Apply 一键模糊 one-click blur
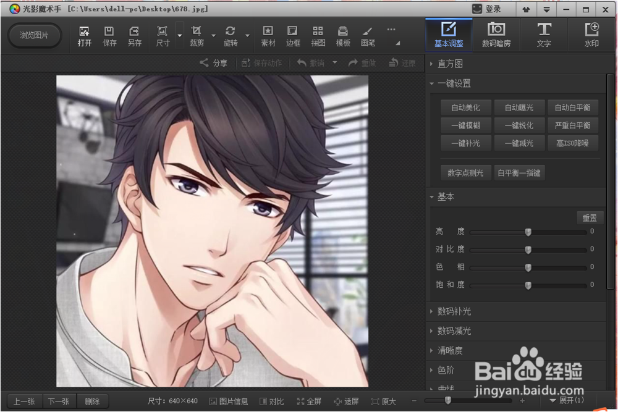Image resolution: width=618 pixels, height=412 pixels. pos(466,125)
